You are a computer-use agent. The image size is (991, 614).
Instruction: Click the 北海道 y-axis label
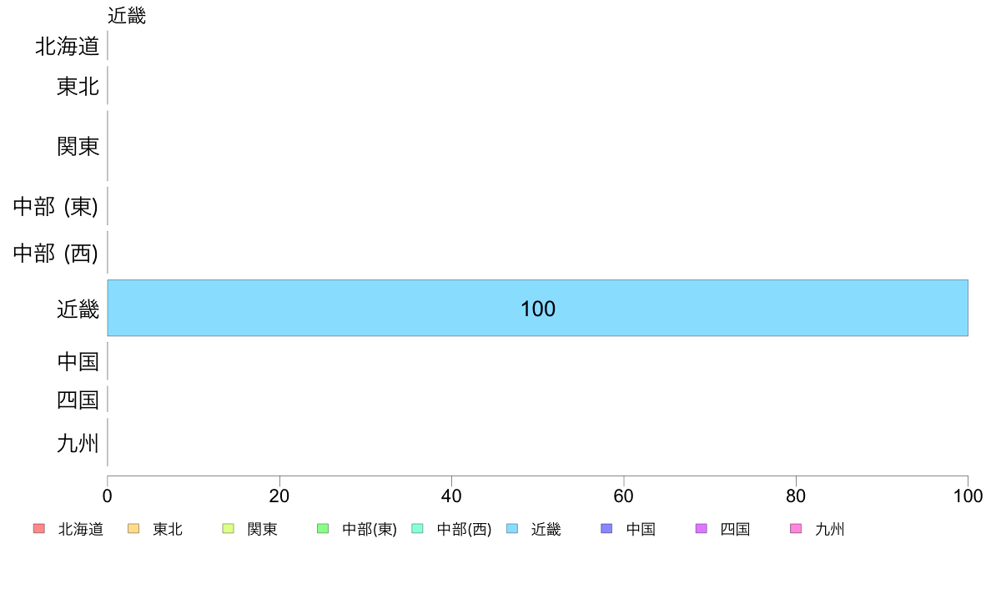pyautogui.click(x=67, y=46)
